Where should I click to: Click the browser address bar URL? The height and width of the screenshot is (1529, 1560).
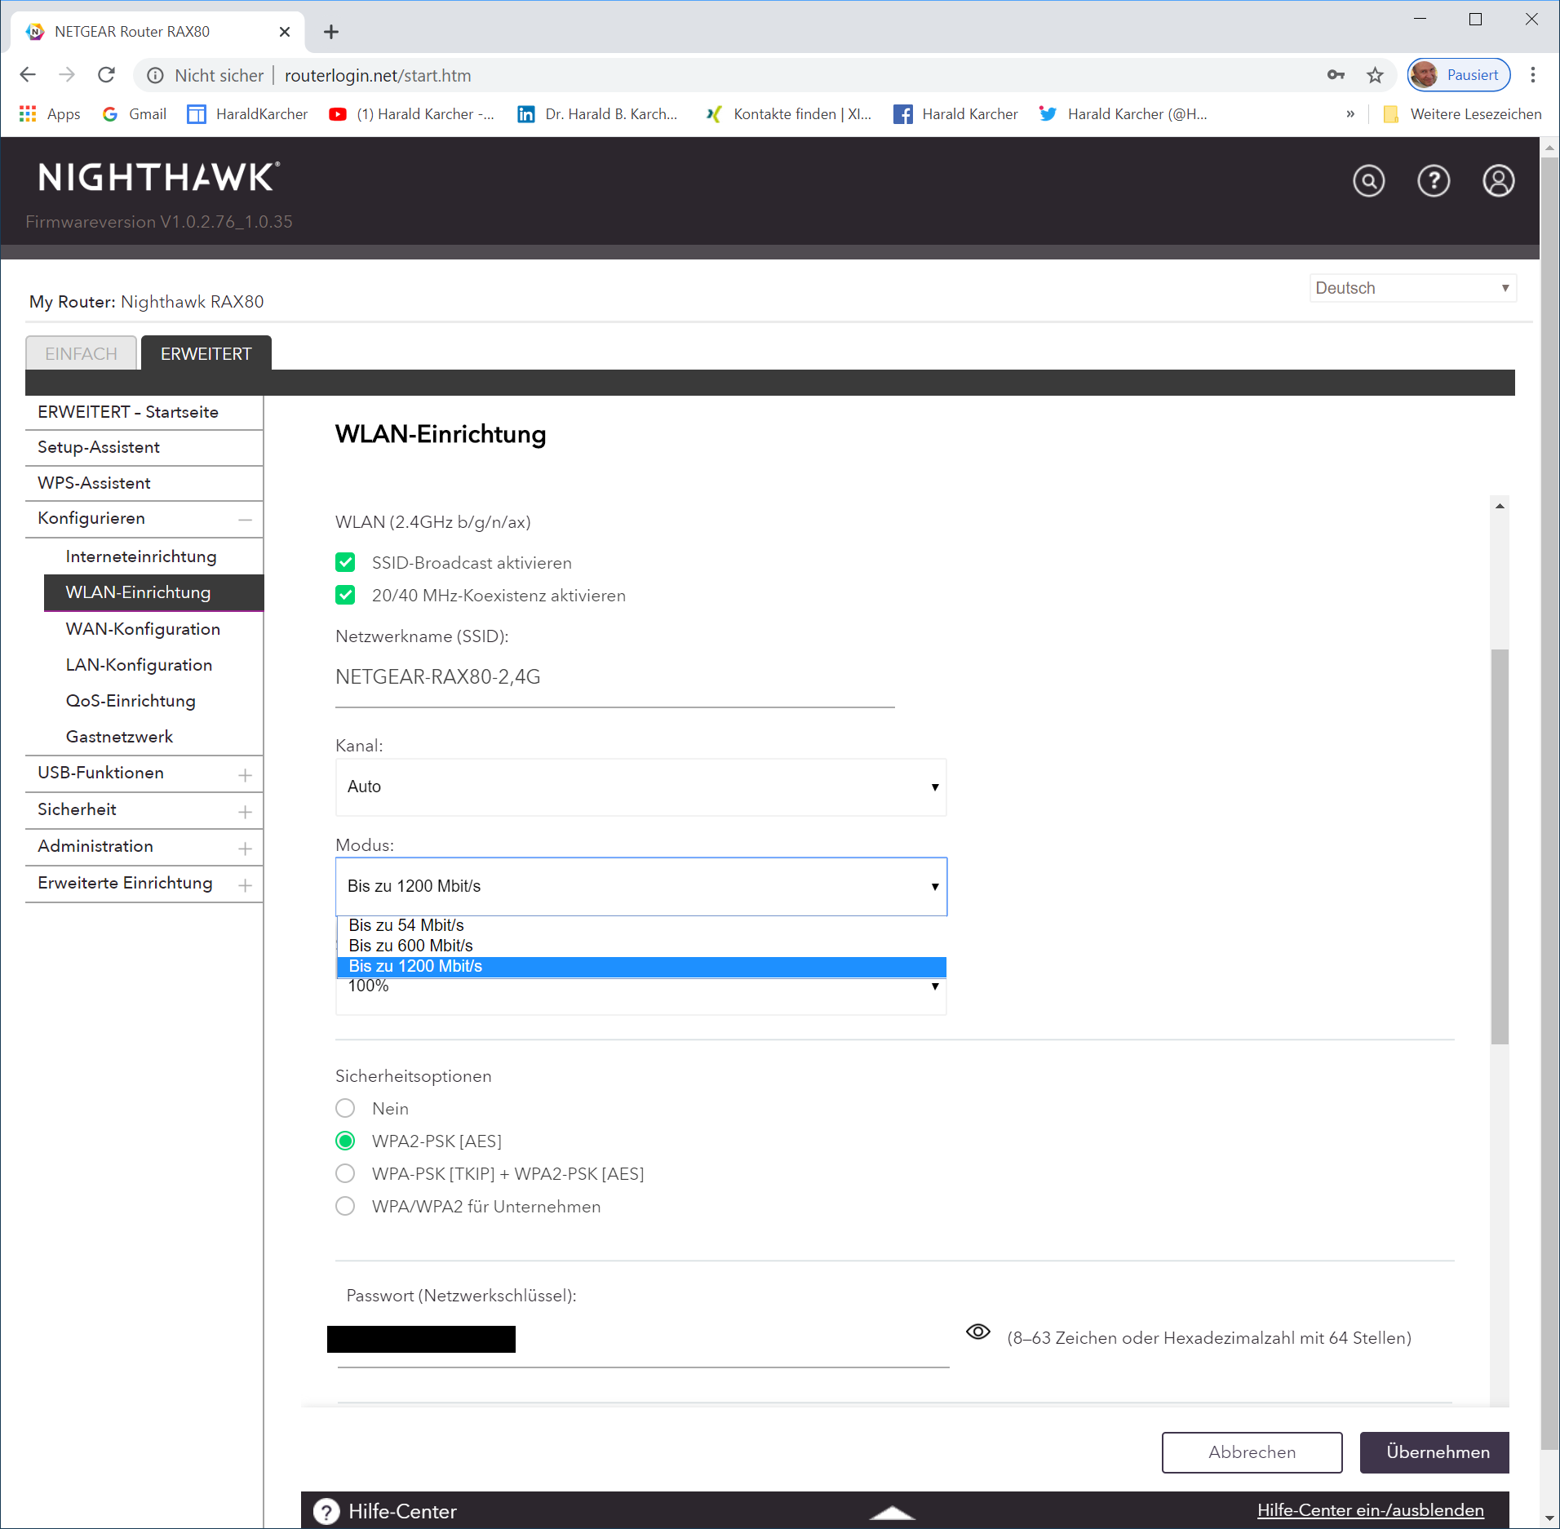378,76
